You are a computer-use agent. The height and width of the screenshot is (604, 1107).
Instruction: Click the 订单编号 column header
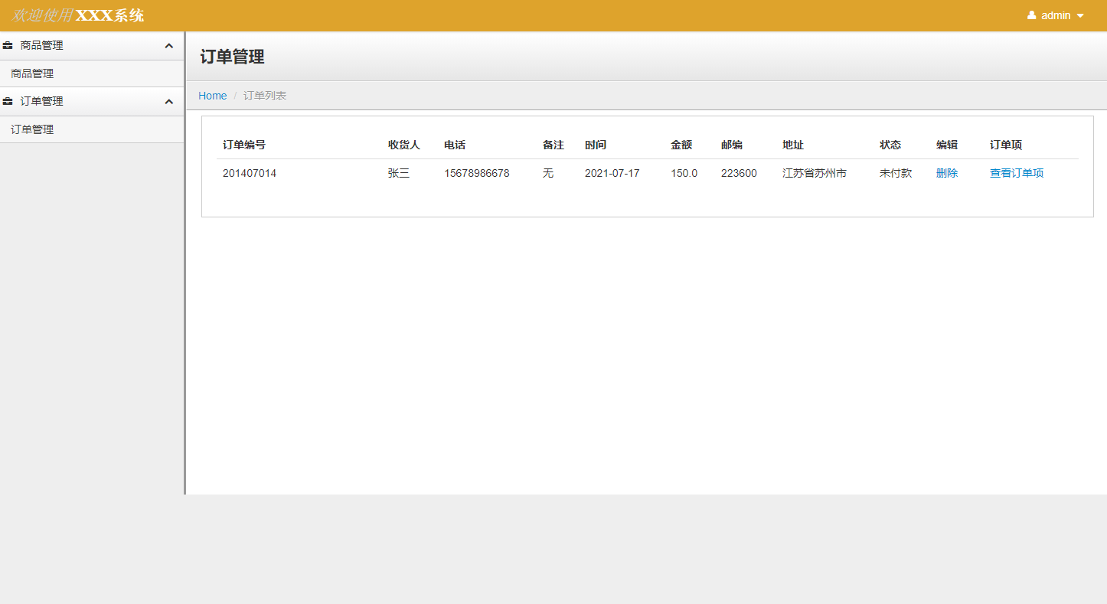point(244,145)
